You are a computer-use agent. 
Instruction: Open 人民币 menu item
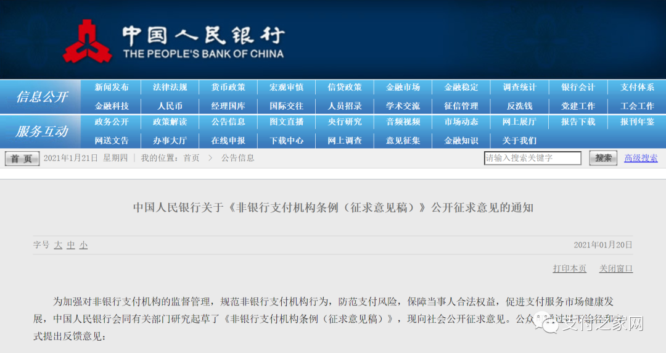click(x=170, y=106)
